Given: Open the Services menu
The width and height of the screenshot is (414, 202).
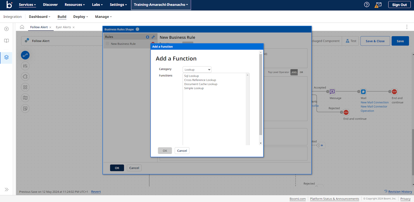Looking at the screenshot, I should tap(27, 5).
